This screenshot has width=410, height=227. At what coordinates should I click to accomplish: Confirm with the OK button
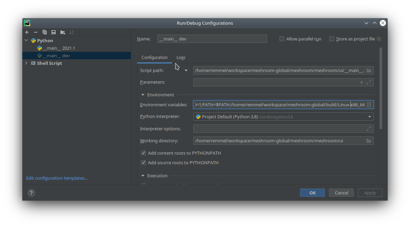point(312,193)
